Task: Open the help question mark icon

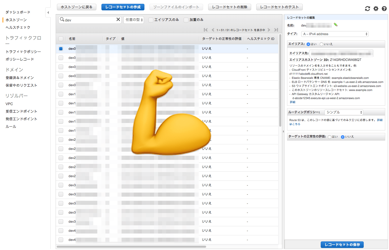Action: pyautogui.click(x=384, y=9)
